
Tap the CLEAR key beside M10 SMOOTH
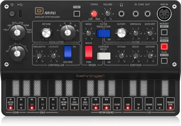pyautogui.click(x=117, y=104)
